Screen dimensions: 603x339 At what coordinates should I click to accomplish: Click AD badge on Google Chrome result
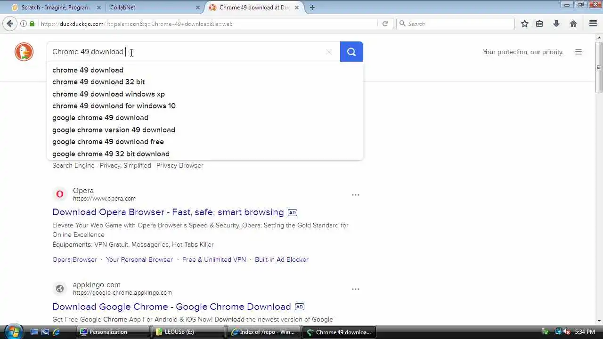[x=300, y=307]
